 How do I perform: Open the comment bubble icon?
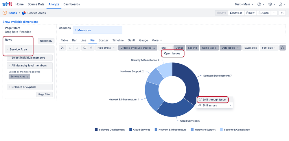point(84,48)
